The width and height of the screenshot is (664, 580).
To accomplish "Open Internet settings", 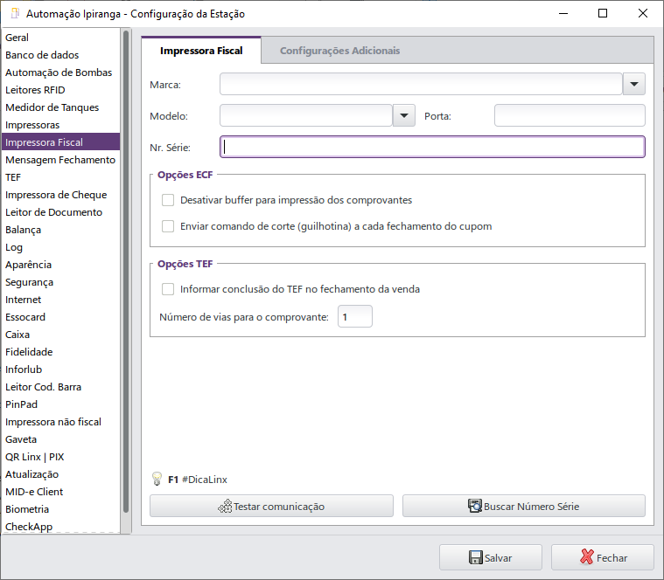I will pos(60,300).
